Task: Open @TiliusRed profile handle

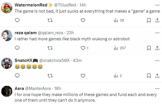Action: [65, 5]
